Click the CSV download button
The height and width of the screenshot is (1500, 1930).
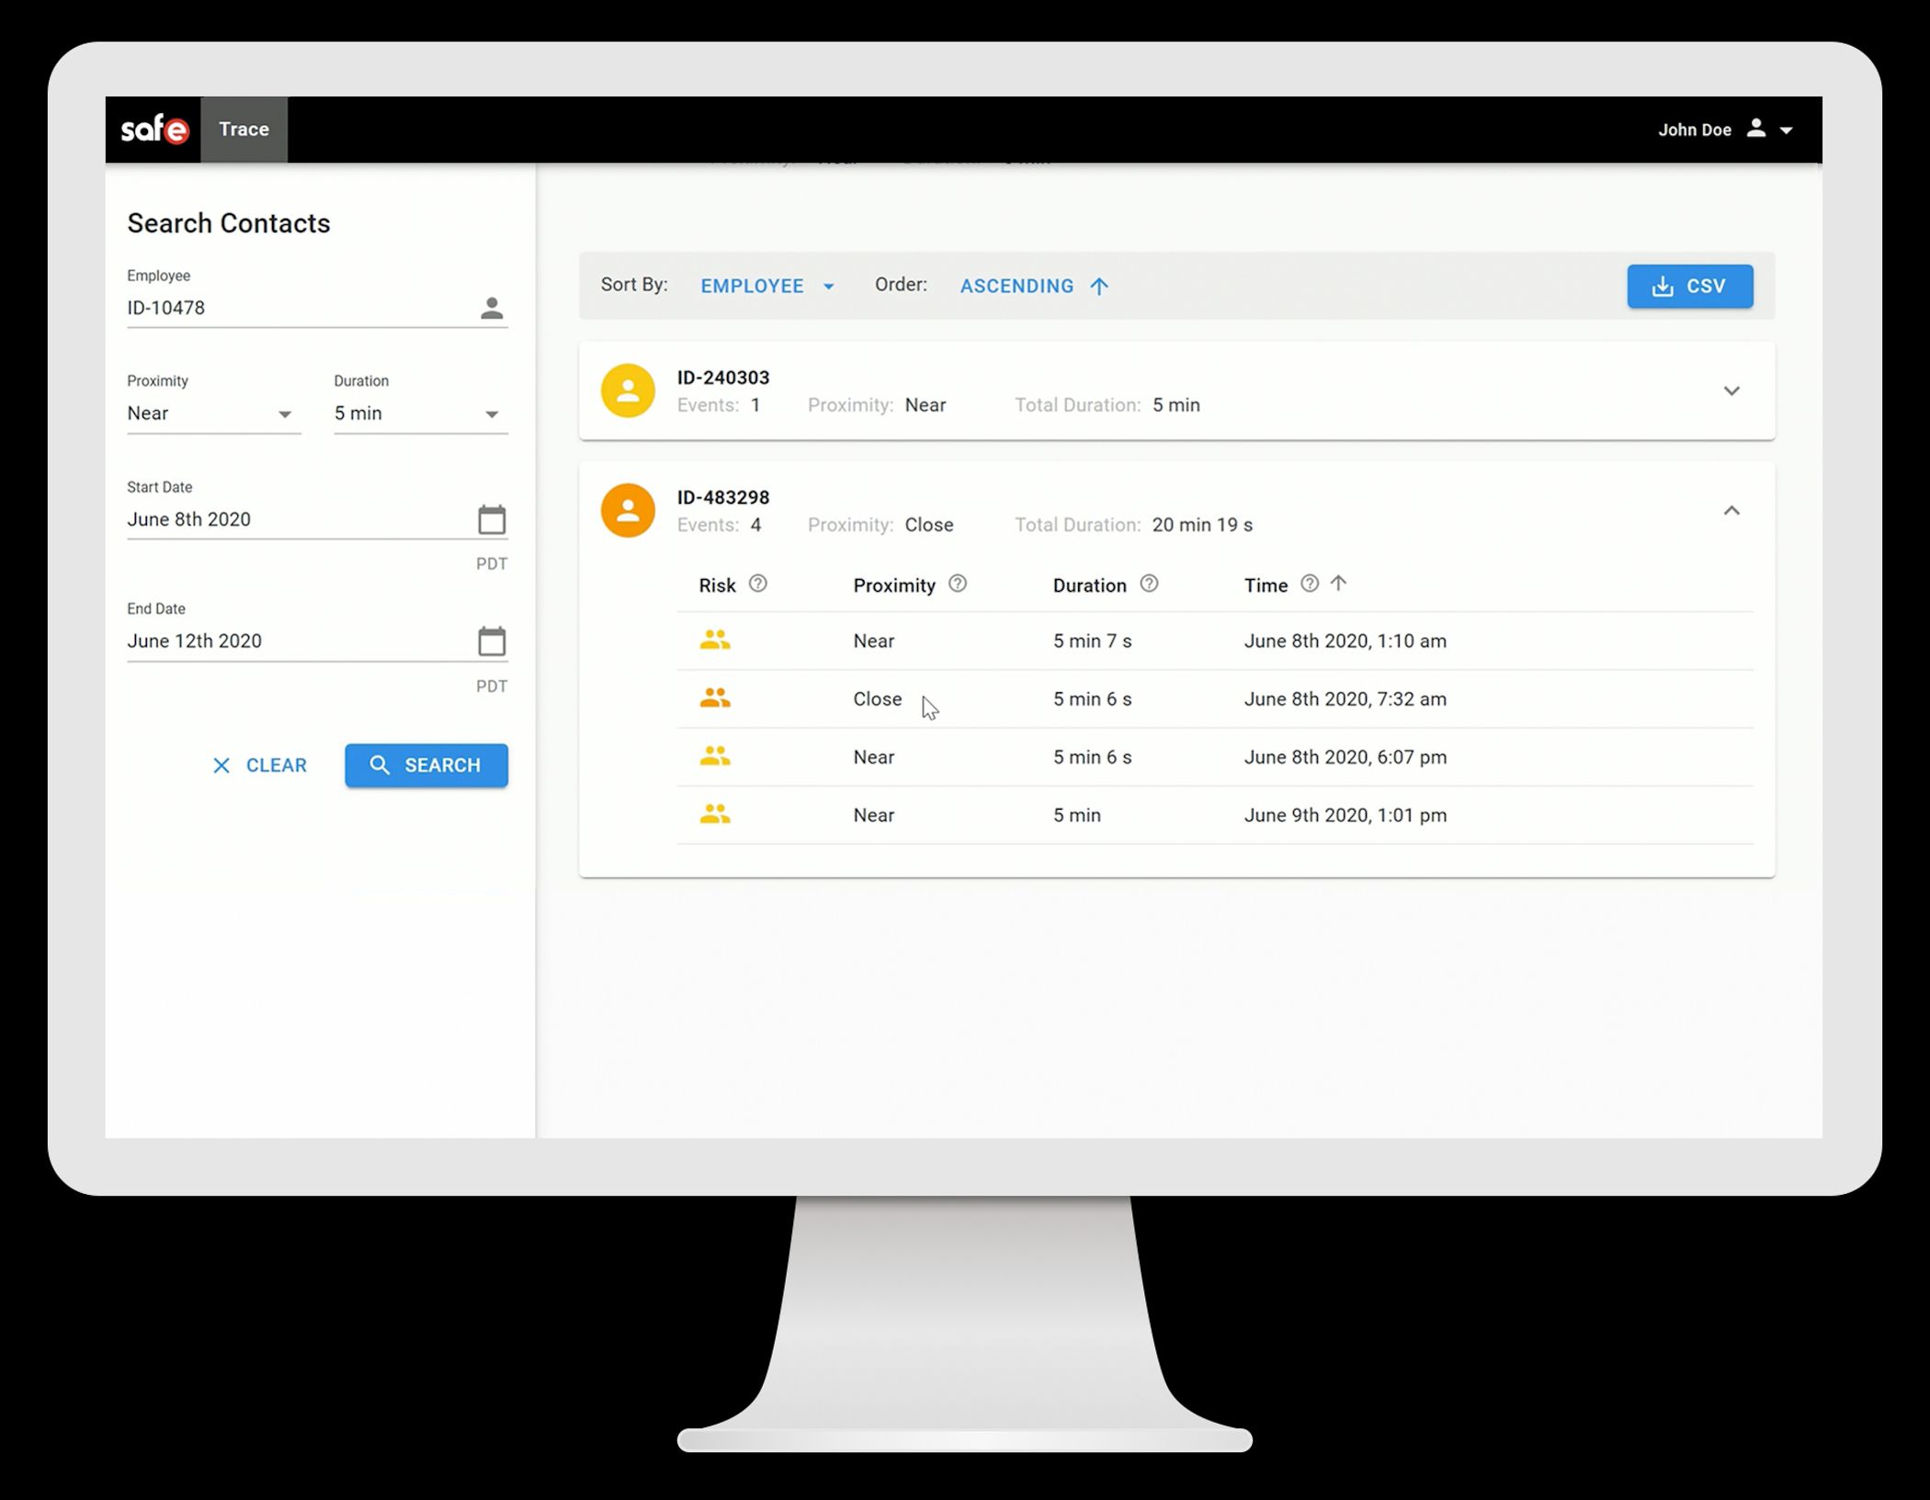click(x=1689, y=285)
